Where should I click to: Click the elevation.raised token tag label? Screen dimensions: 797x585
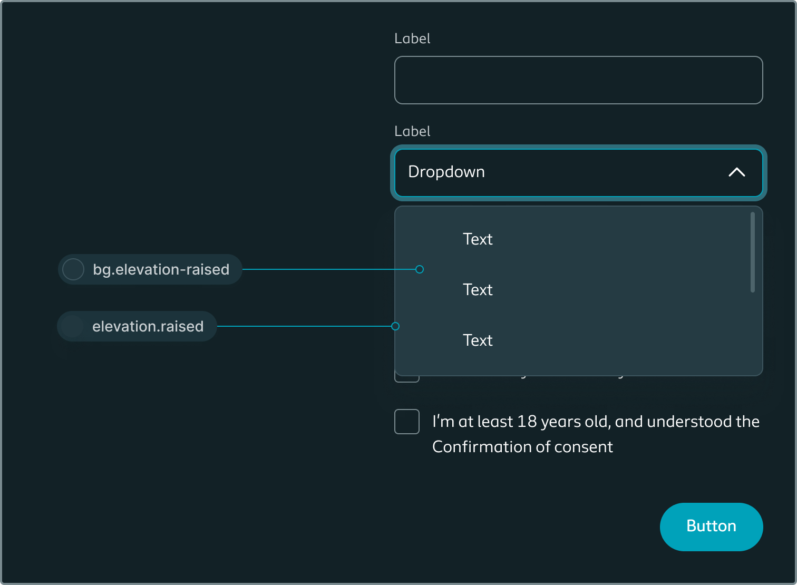[x=148, y=326]
